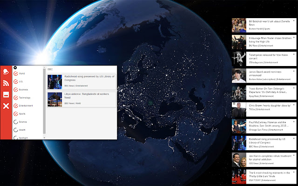Image resolution: width=298 pixels, height=186 pixels.
Task: Dismiss the Chris Brown notification
Action: point(294,105)
